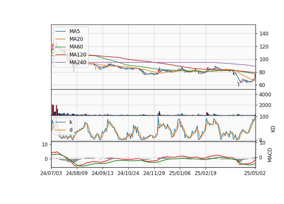The width and height of the screenshot is (284, 204).
Task: Click the blue MA5 legend line sample
Action: [60, 31]
